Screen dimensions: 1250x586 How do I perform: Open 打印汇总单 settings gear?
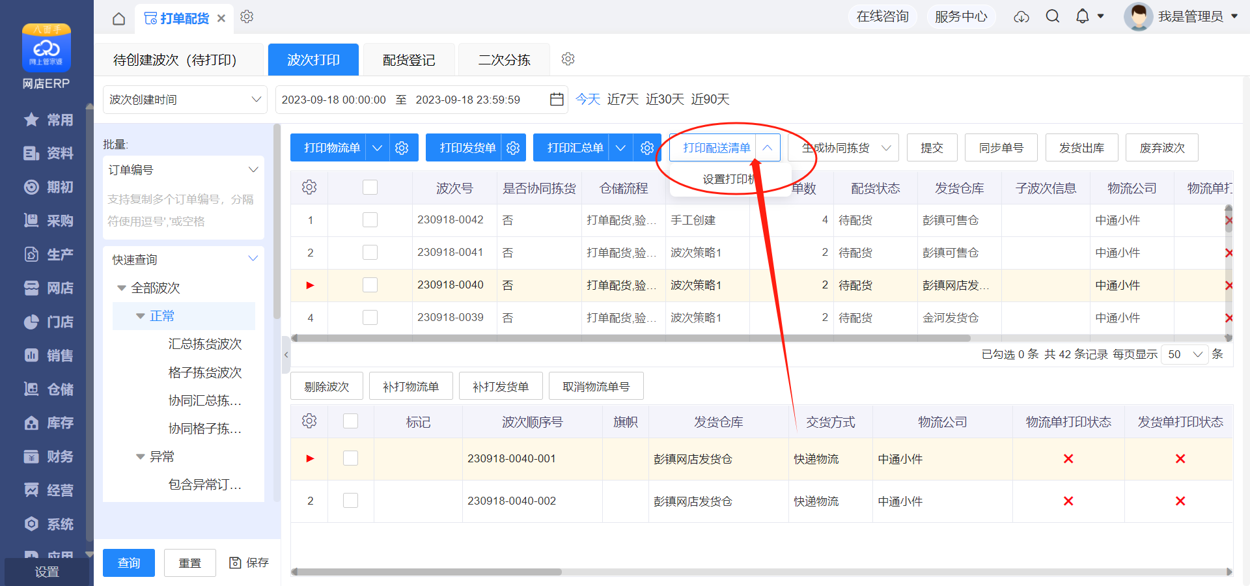(x=646, y=148)
